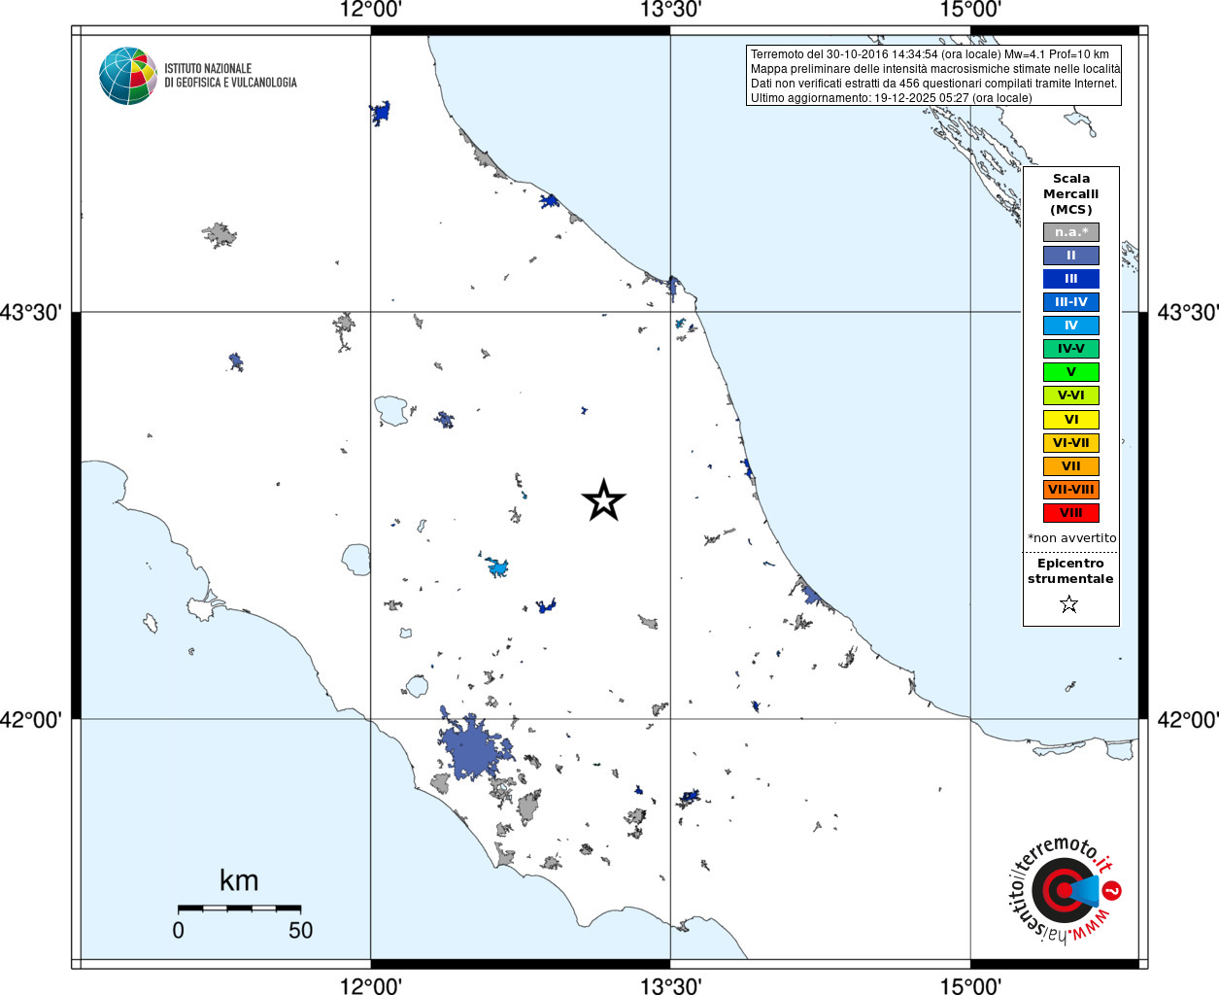Viewport: 1219px width, 995px height.
Task: Click the 'Ultimo aggiornamento' info line
Action: coord(892,98)
